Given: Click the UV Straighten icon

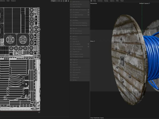Looking at the screenshot, I should [x=71, y=44].
